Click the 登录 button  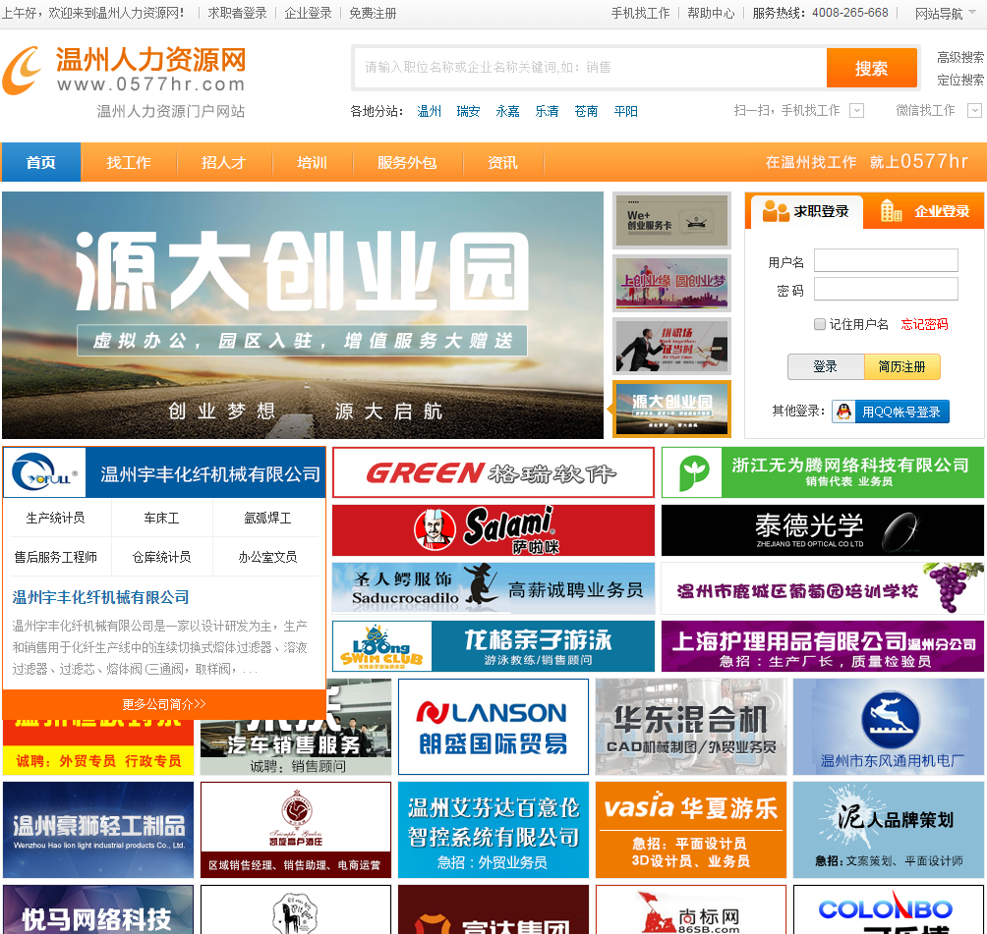[x=825, y=366]
